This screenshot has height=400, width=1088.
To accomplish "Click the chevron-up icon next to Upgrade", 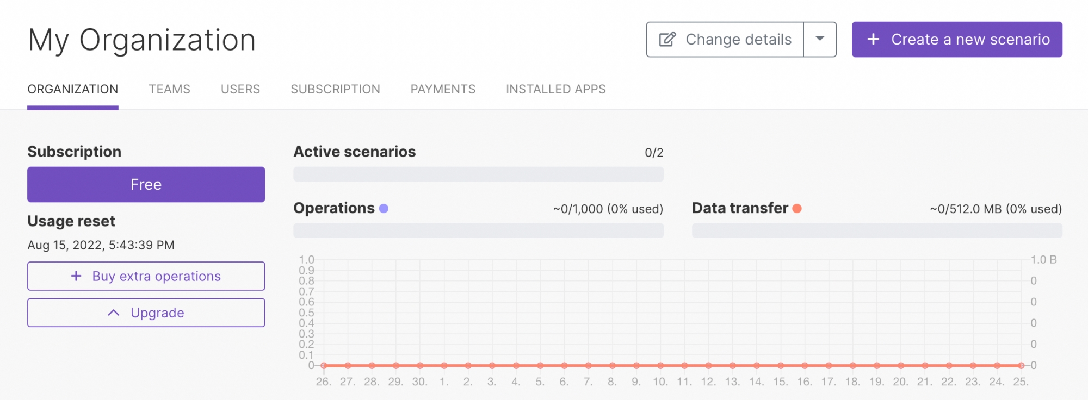I will pyautogui.click(x=114, y=312).
